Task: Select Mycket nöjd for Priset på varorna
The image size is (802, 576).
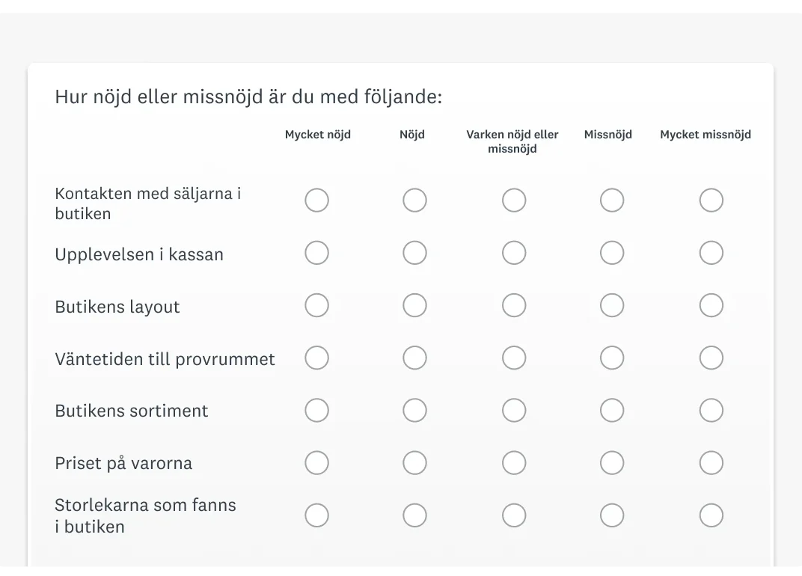Action: click(316, 463)
